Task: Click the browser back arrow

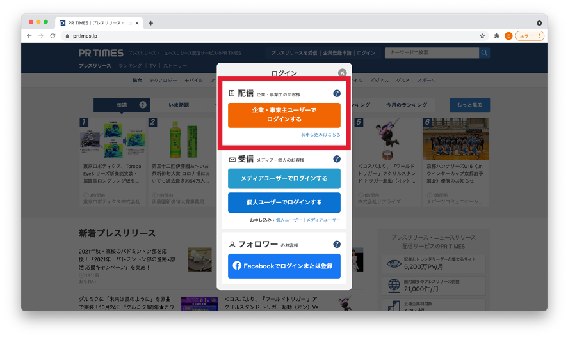Action: pos(29,36)
